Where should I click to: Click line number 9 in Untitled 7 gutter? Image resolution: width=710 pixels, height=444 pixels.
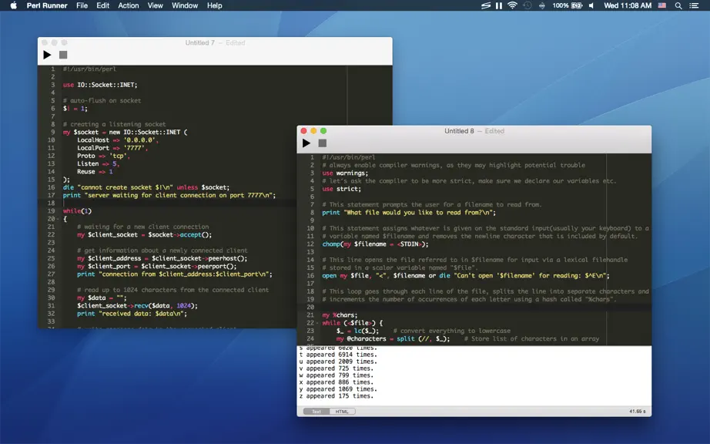[52, 132]
